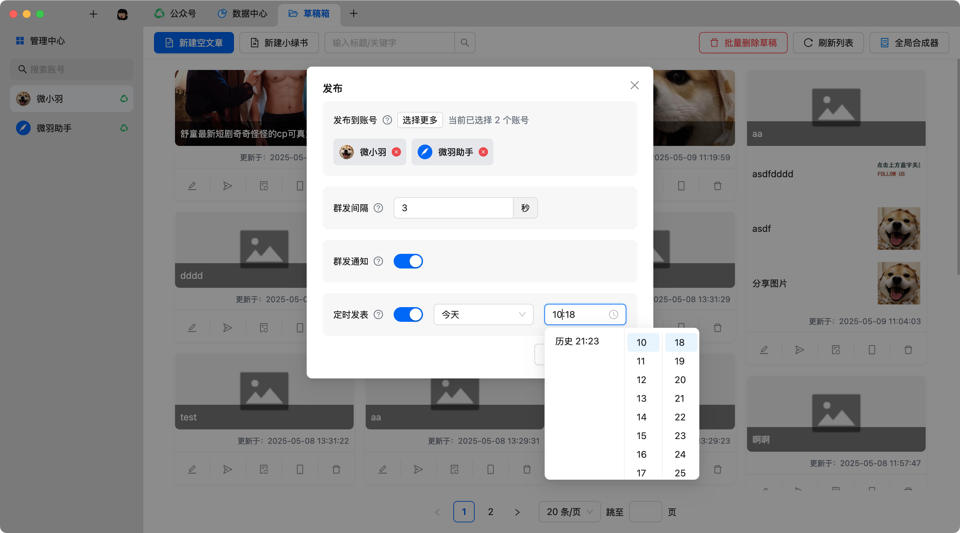Click send icon under the dddd draft
Viewport: 960px width, 533px height.
(x=228, y=328)
